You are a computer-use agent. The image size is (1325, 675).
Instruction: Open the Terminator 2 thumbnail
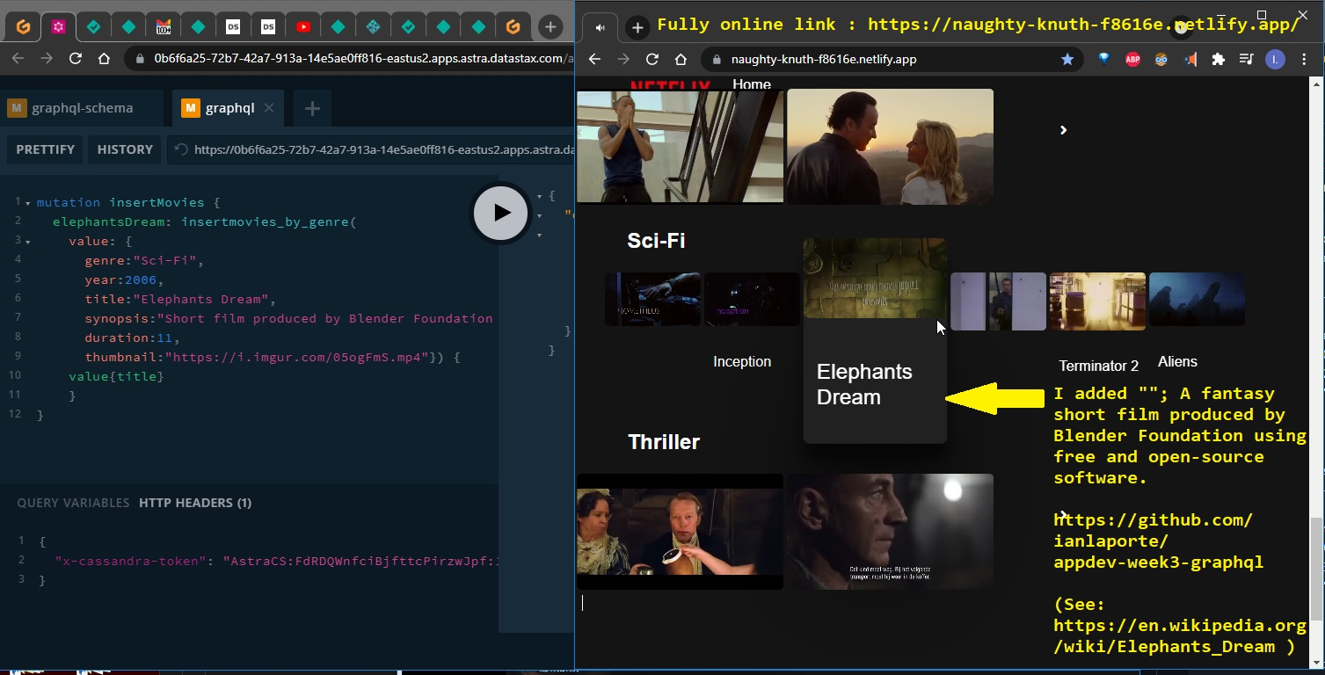click(1097, 301)
